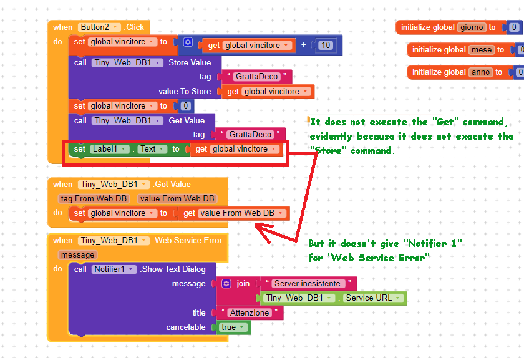This screenshot has height=358, width=524.
Task: Open the Label1 component dropdown
Action: pos(124,149)
